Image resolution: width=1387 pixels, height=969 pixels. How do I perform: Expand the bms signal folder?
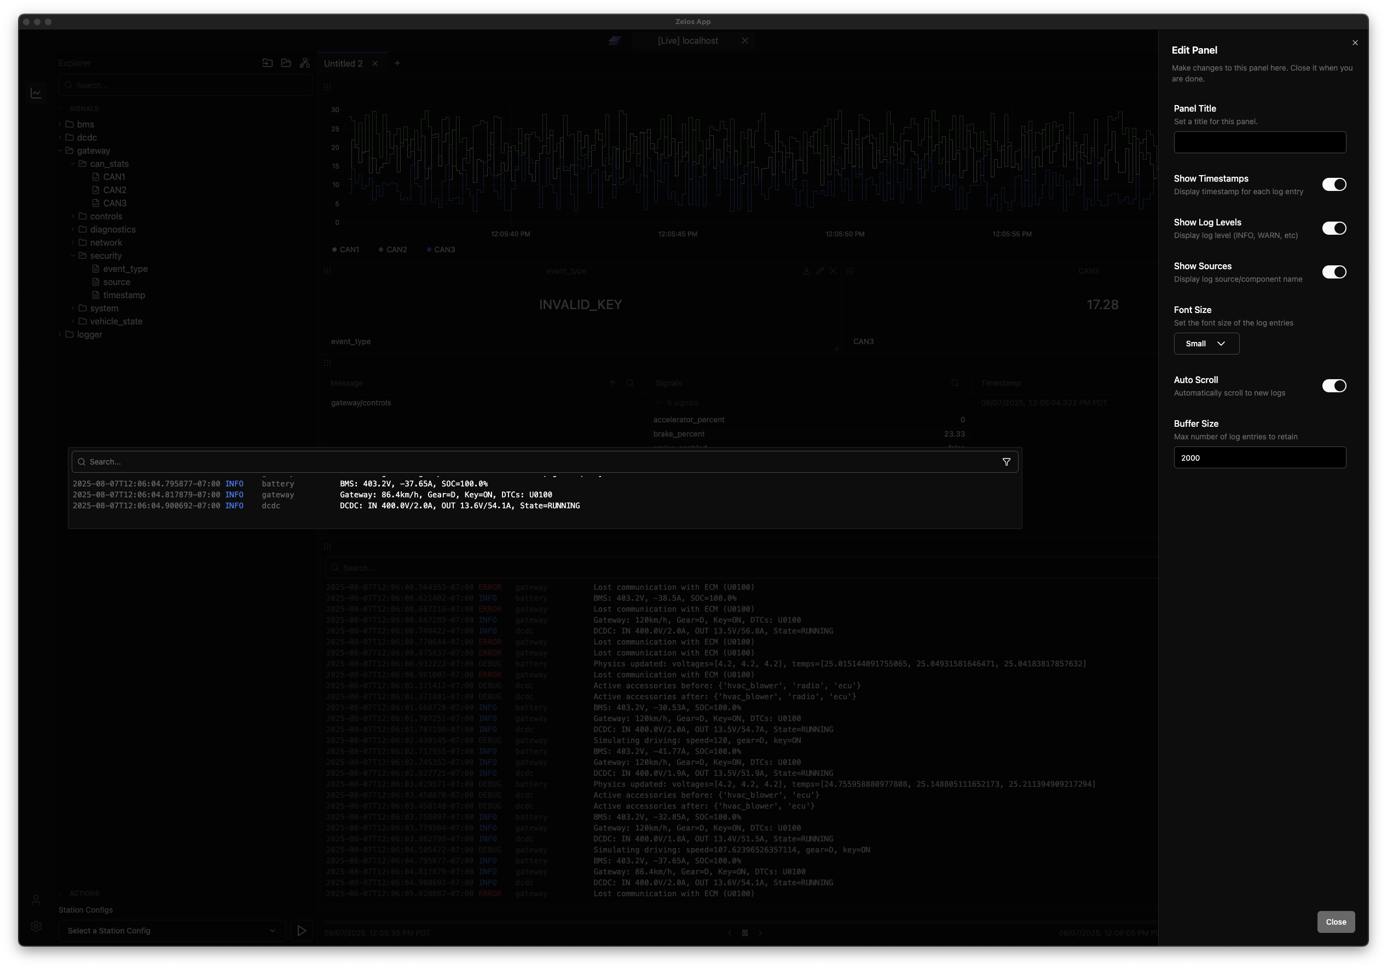[x=60, y=124]
